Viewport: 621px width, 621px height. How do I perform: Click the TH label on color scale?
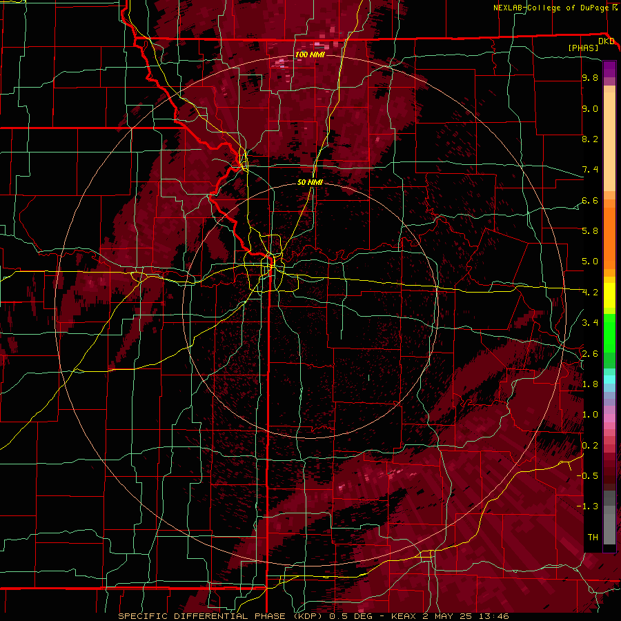[x=593, y=538]
